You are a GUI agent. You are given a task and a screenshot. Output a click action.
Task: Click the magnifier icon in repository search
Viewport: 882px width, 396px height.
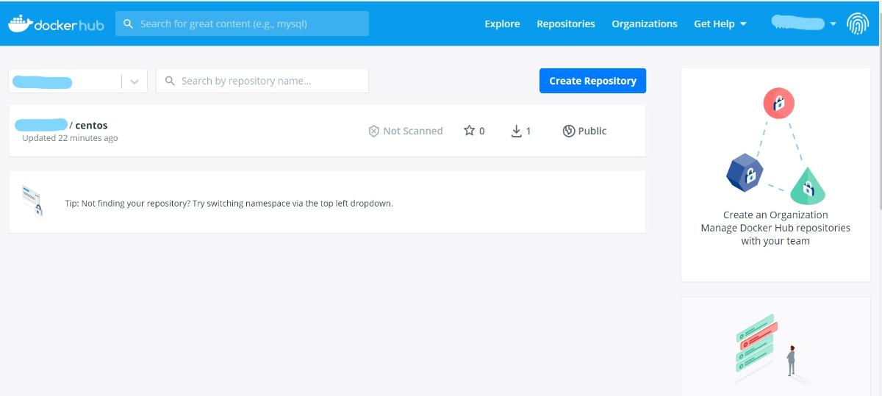coord(171,81)
